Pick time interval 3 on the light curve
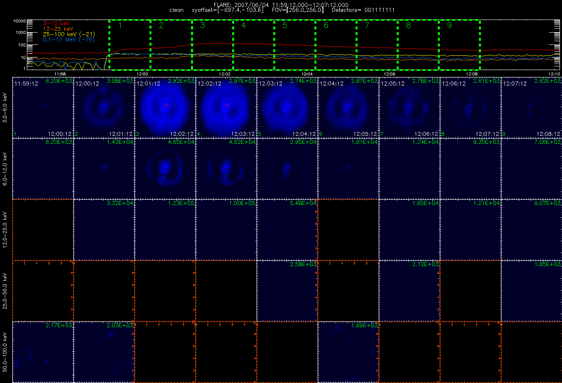 tap(212, 44)
